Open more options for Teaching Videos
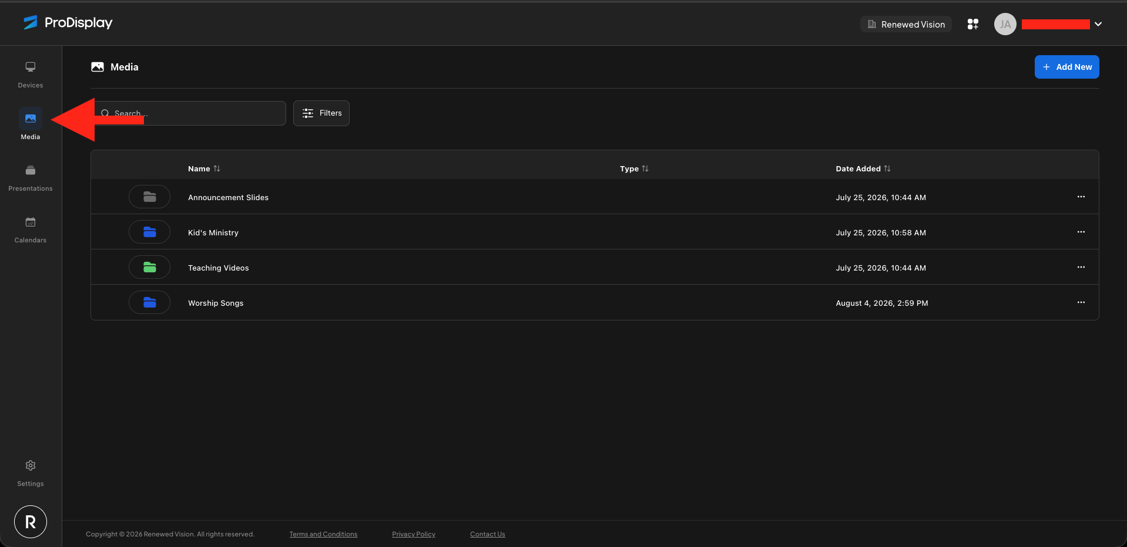This screenshot has width=1127, height=547. click(1081, 267)
